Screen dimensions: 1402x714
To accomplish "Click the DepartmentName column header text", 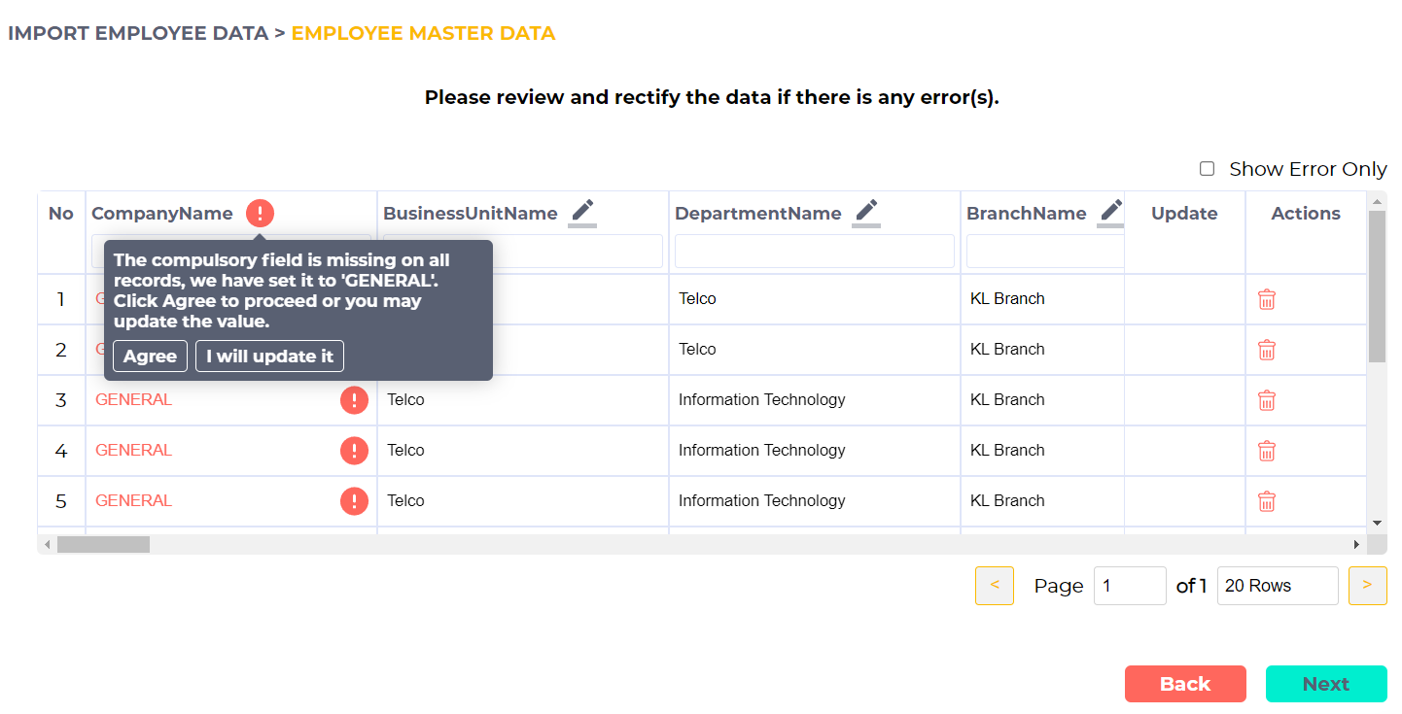I will click(x=758, y=214).
